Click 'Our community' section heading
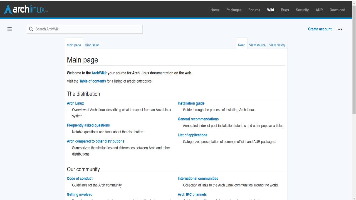The width and height of the screenshot is (356, 200). click(x=83, y=169)
